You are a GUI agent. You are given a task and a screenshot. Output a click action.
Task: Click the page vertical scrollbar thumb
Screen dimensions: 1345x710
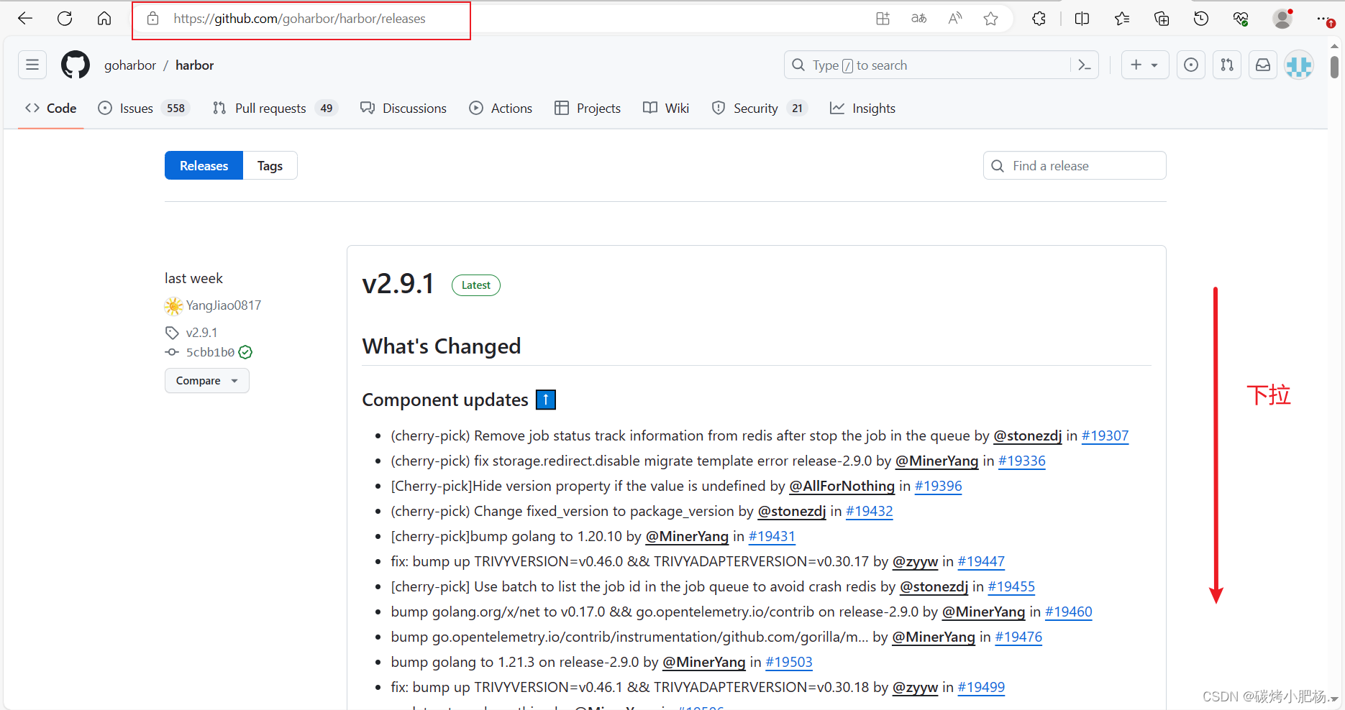pos(1334,67)
